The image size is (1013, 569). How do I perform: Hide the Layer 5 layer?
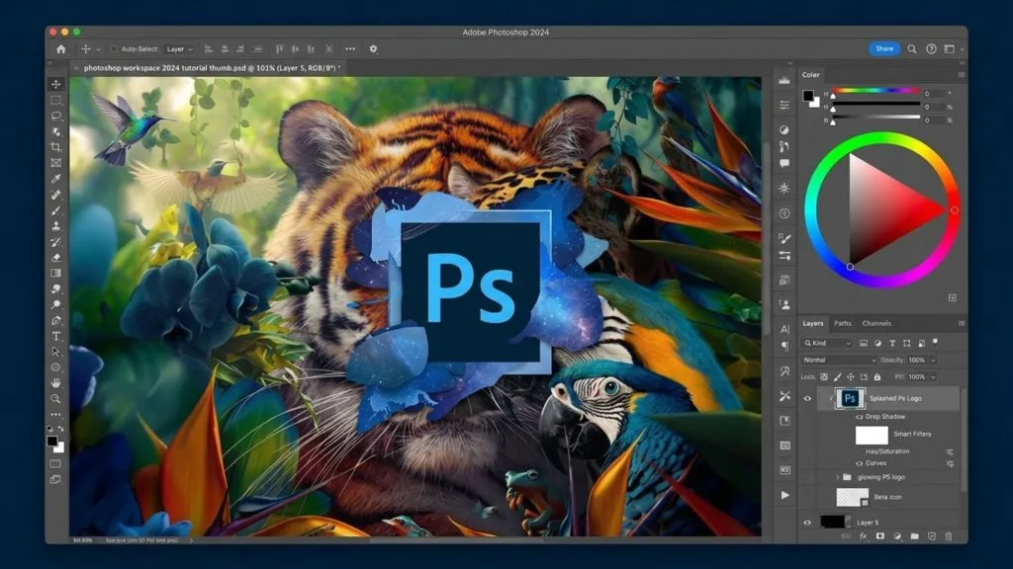coord(807,523)
